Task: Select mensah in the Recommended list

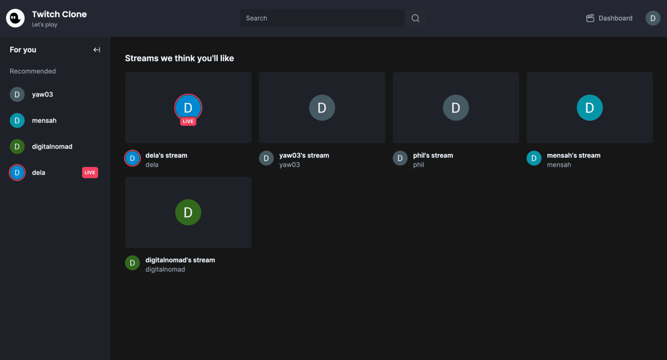Action: tap(44, 120)
